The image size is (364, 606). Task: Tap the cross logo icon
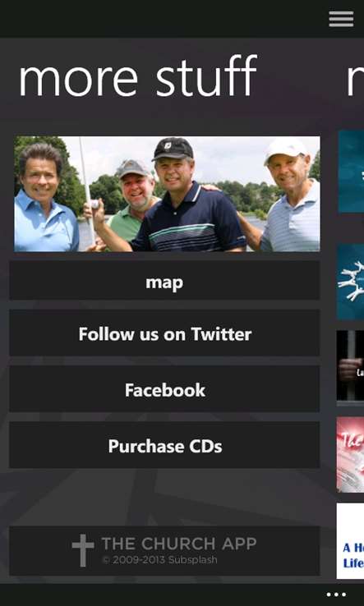coord(83,550)
